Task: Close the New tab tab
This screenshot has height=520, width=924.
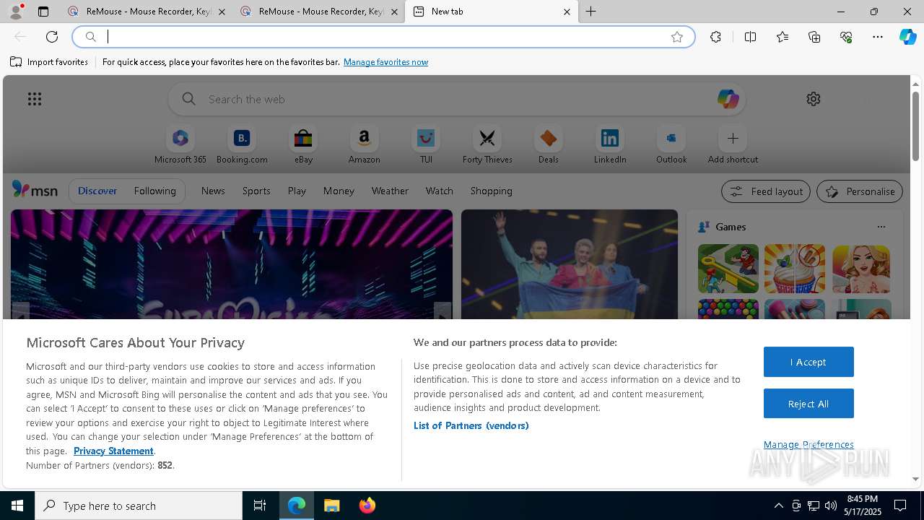Action: [x=567, y=12]
